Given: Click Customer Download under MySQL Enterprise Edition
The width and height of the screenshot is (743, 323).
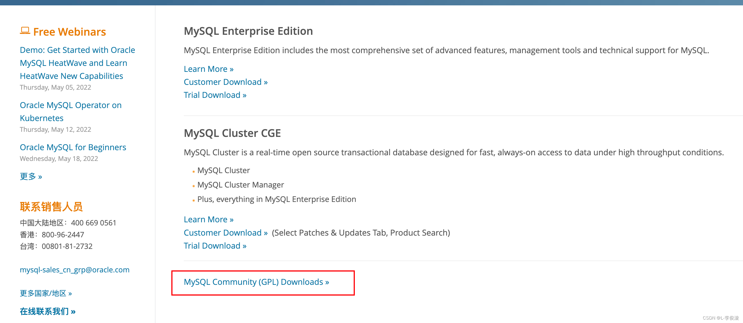Looking at the screenshot, I should [226, 82].
